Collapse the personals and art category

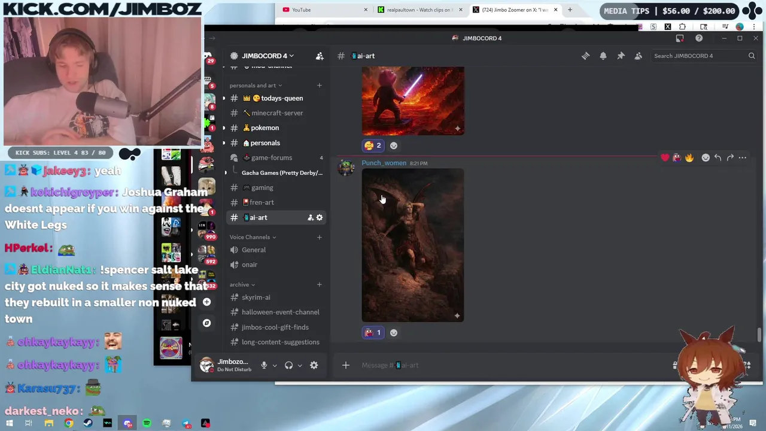256,85
